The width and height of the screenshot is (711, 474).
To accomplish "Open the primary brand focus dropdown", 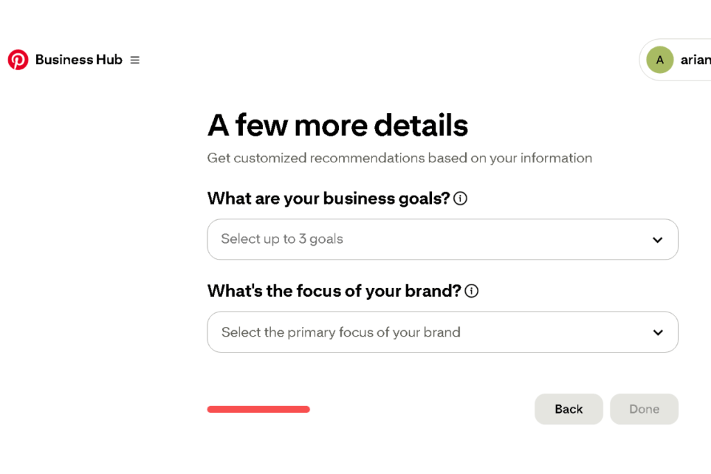I will pos(442,332).
